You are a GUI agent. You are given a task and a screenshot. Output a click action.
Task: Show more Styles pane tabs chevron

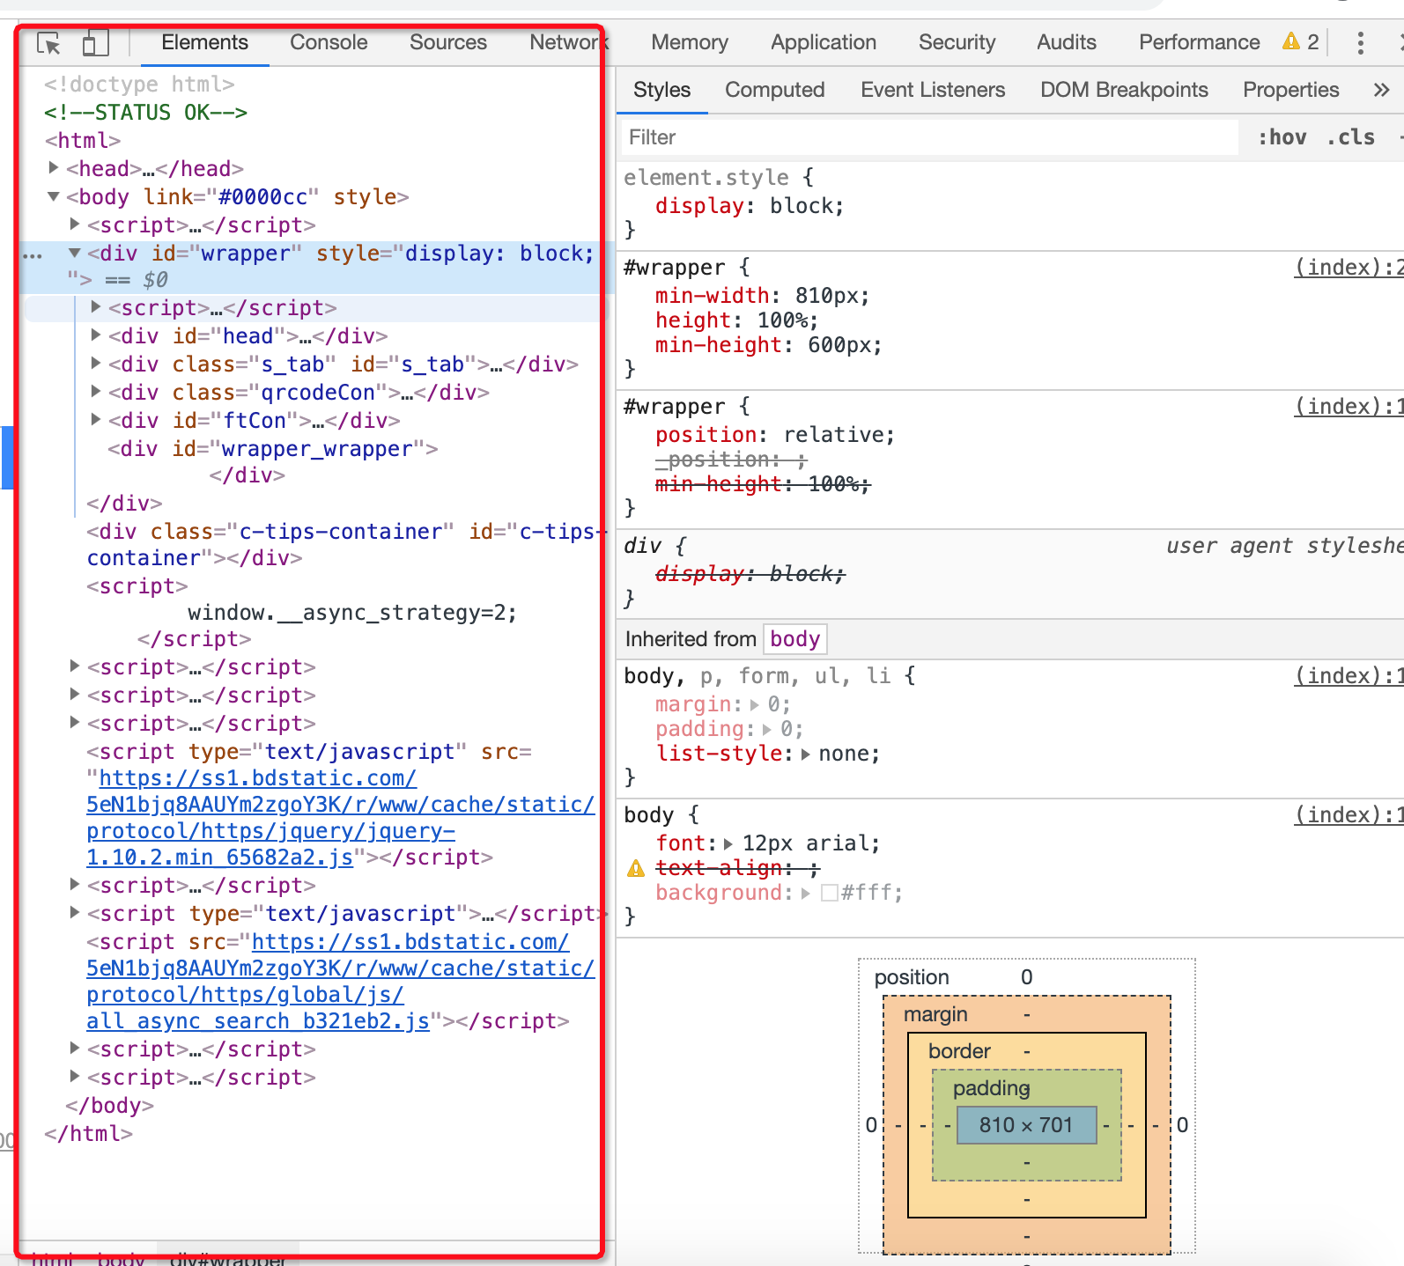(1381, 90)
